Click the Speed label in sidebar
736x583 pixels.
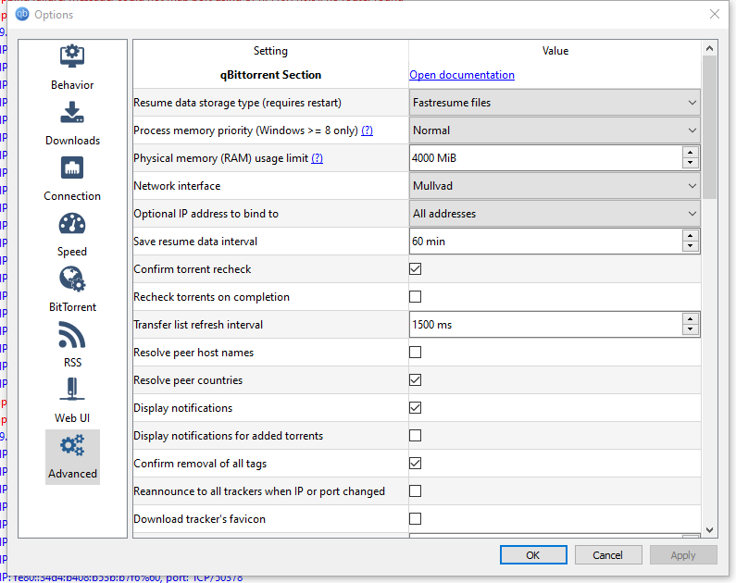(x=72, y=252)
